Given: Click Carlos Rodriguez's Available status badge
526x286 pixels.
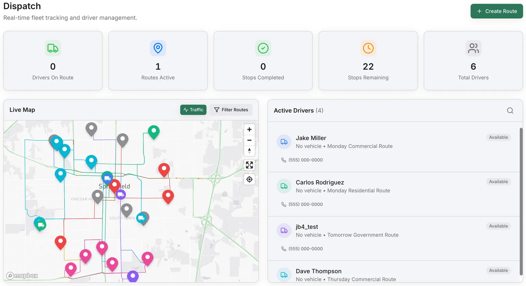Looking at the screenshot, I should [x=498, y=182].
